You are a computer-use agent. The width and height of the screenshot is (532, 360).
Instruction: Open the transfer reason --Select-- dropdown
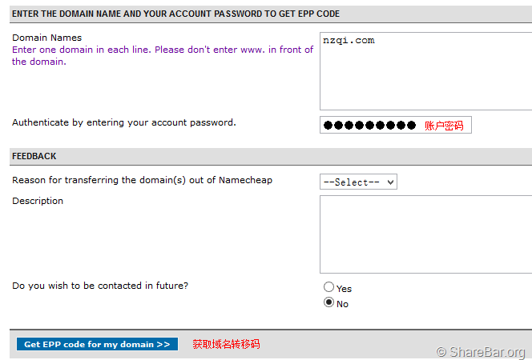[358, 182]
